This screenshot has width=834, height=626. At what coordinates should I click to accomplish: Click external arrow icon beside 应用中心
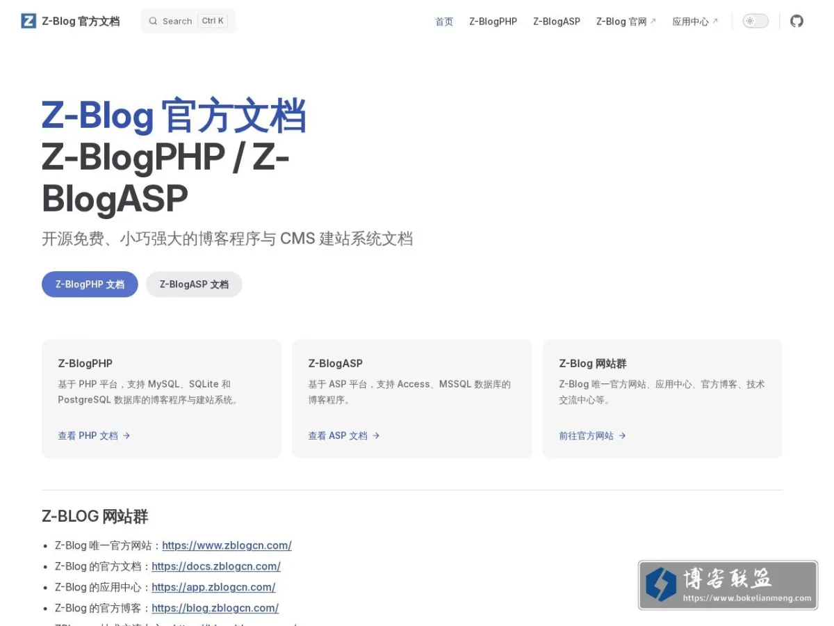[715, 21]
